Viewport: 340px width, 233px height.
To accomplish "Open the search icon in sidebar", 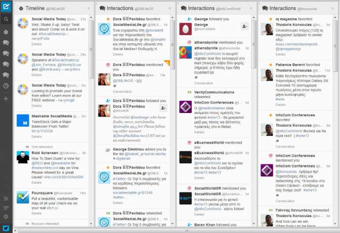I will 6,19.
